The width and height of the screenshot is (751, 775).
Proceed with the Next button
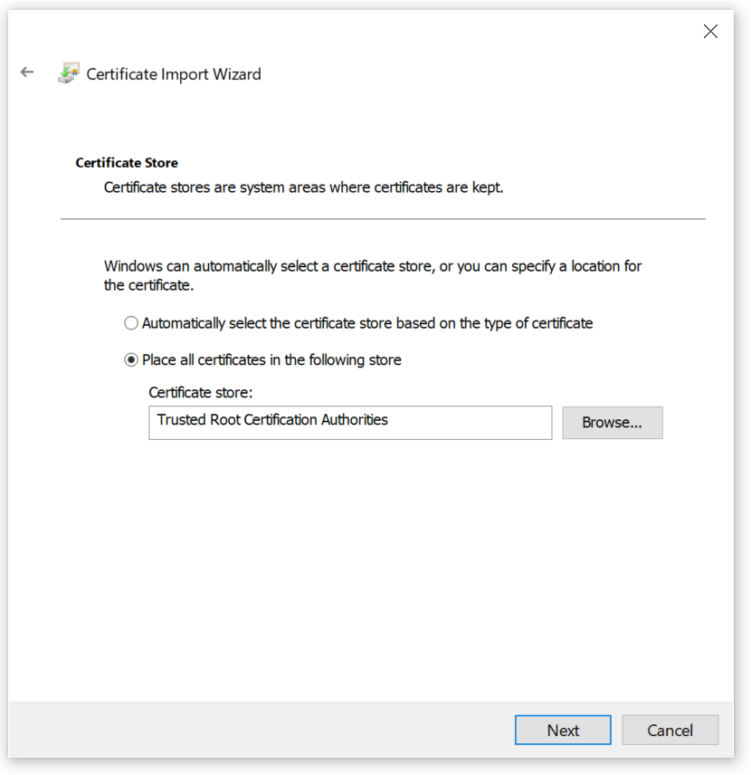click(563, 730)
